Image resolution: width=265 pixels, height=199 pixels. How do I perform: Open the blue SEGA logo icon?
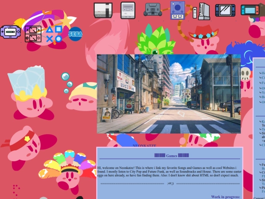76,34
